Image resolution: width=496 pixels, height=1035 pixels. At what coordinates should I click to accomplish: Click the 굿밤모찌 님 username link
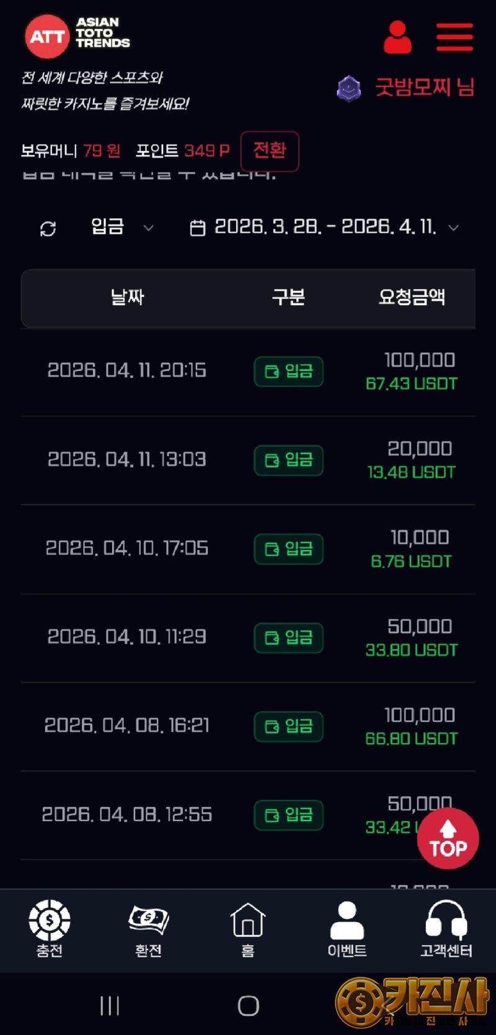[x=425, y=87]
